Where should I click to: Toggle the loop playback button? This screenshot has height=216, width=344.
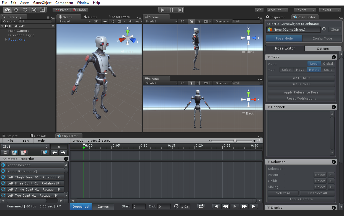tap(201, 206)
